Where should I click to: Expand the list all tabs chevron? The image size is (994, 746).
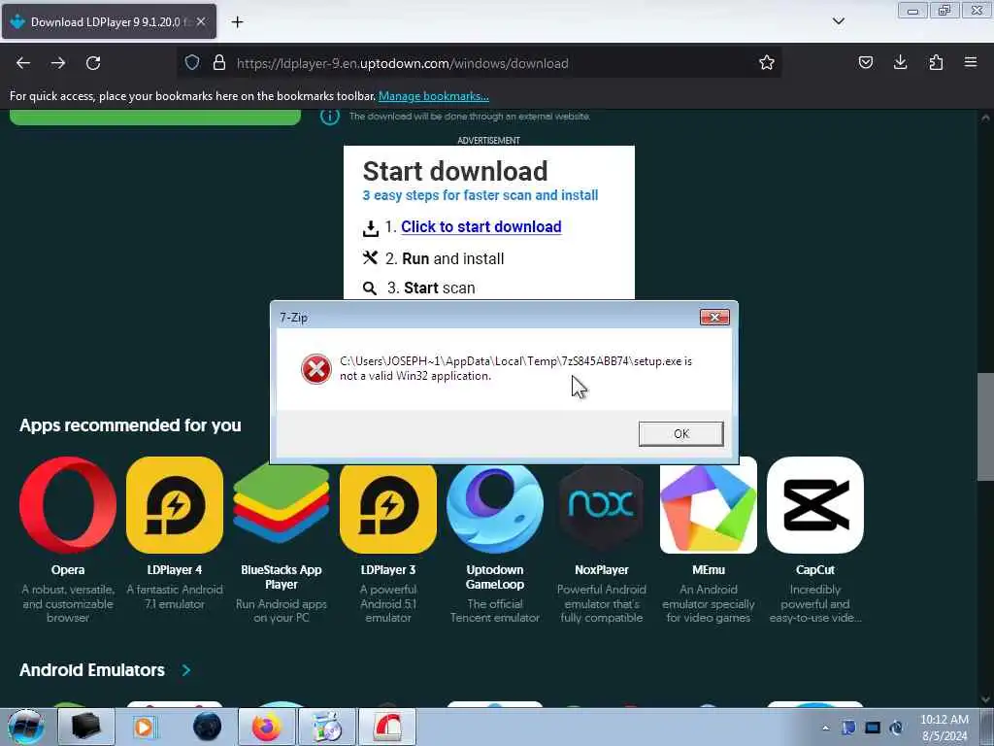pyautogui.click(x=838, y=21)
